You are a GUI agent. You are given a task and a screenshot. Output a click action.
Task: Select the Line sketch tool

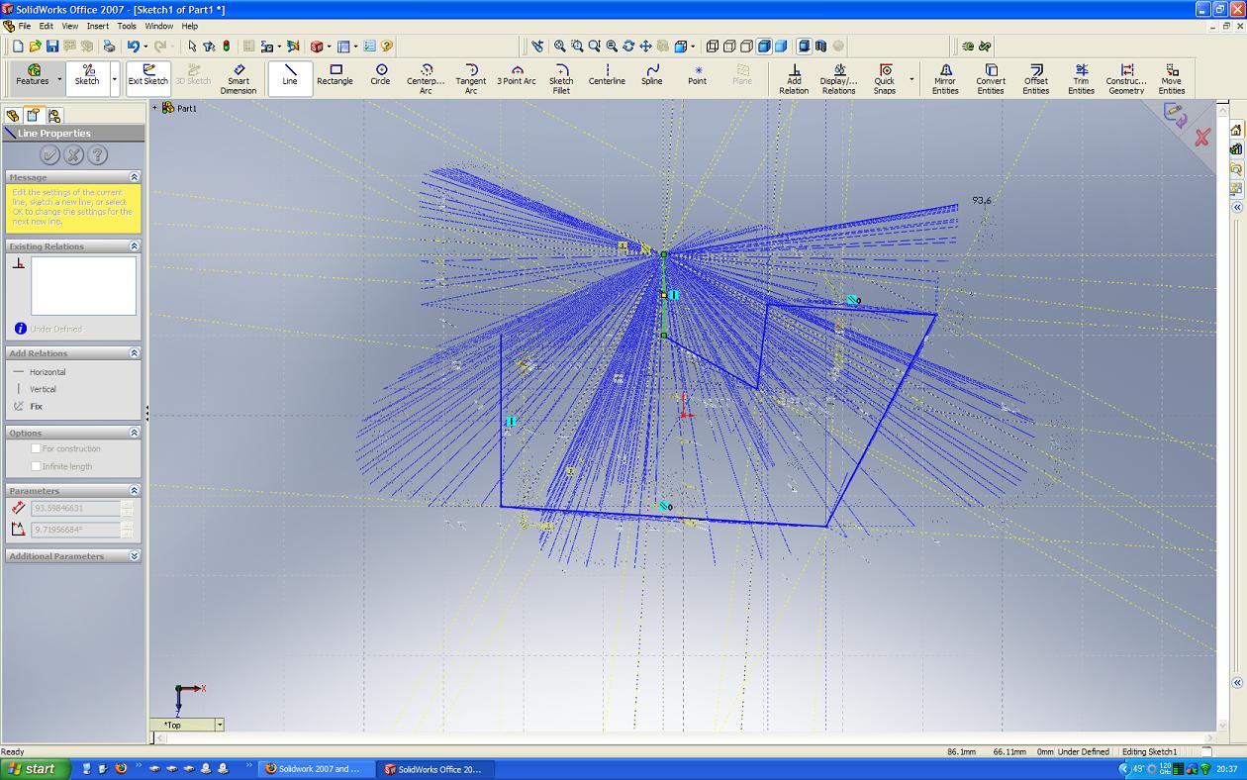(290, 79)
